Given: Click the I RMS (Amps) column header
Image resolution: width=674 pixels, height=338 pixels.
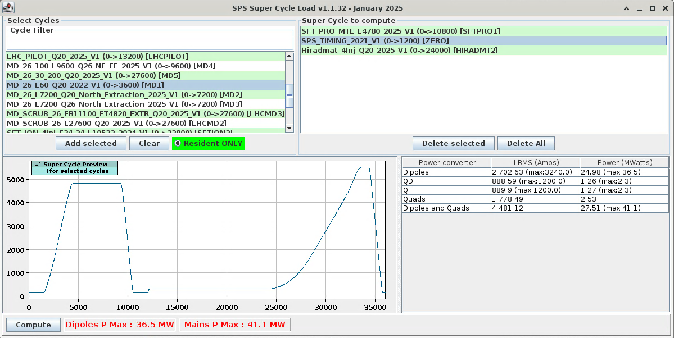Looking at the screenshot, I should coord(535,163).
